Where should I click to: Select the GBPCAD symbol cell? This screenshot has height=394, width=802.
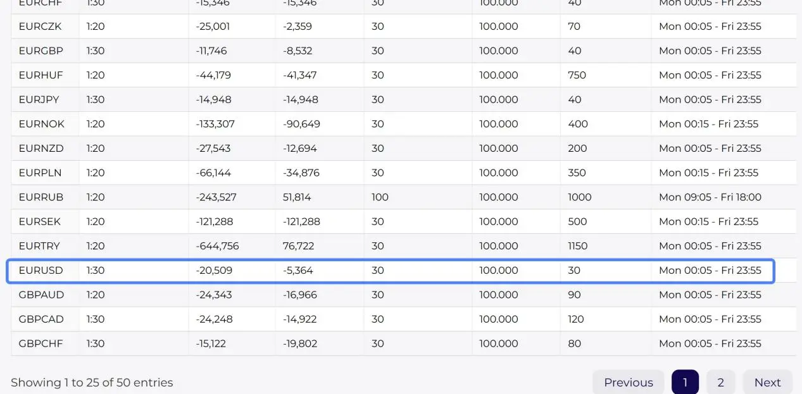click(x=41, y=319)
